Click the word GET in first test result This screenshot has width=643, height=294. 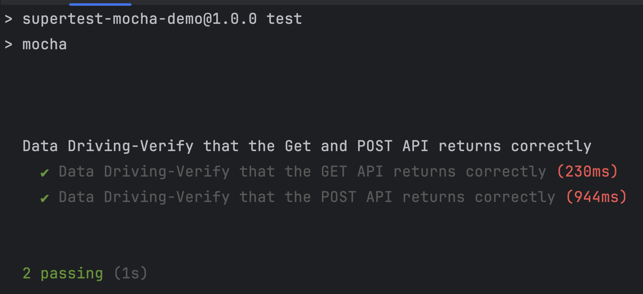(x=334, y=172)
